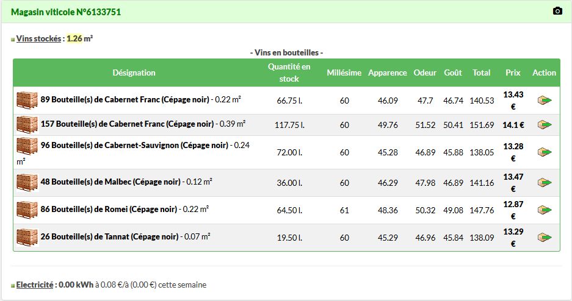
Task: Click action arrow for 157 Cabernet Franc bottles
Action: pyautogui.click(x=544, y=125)
